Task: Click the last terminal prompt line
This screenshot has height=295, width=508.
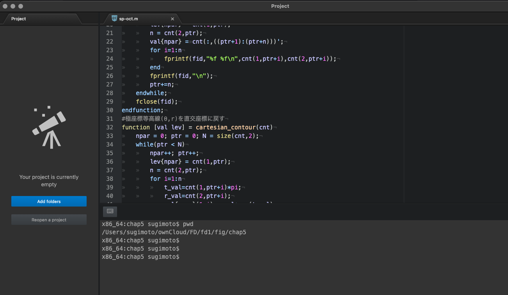Action: pos(140,257)
